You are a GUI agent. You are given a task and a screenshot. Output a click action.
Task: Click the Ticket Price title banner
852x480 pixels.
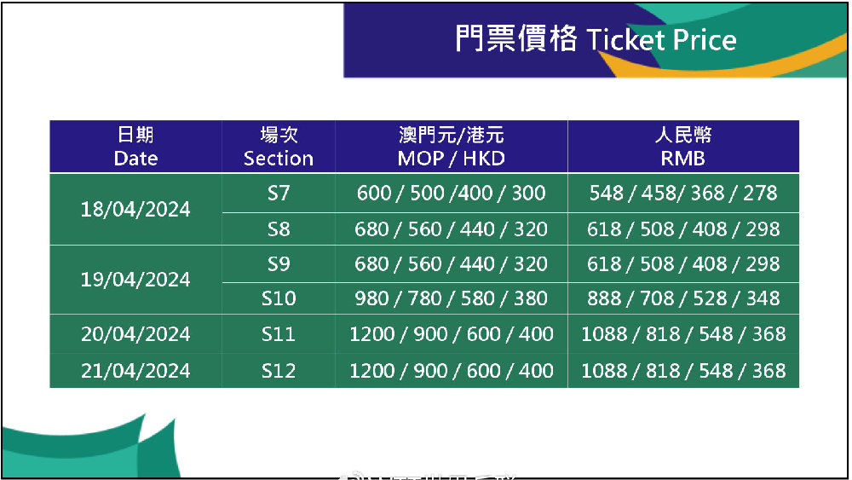click(595, 40)
